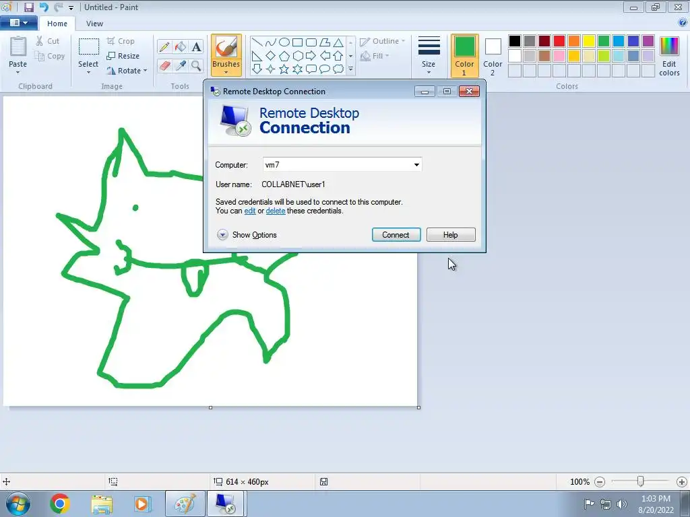
Task: Click the Undo arrow in quick access toolbar
Action: point(44,7)
